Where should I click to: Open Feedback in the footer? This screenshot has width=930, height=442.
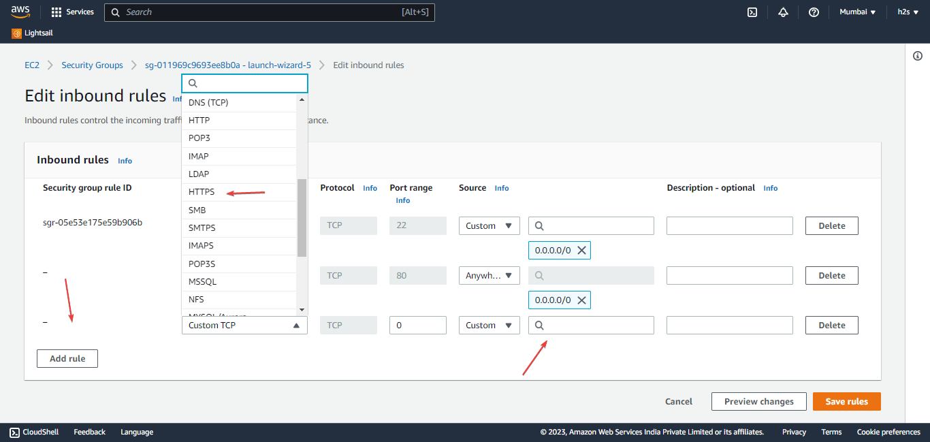click(x=90, y=432)
